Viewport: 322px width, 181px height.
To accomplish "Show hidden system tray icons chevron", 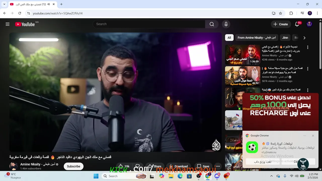I will point(271,176).
